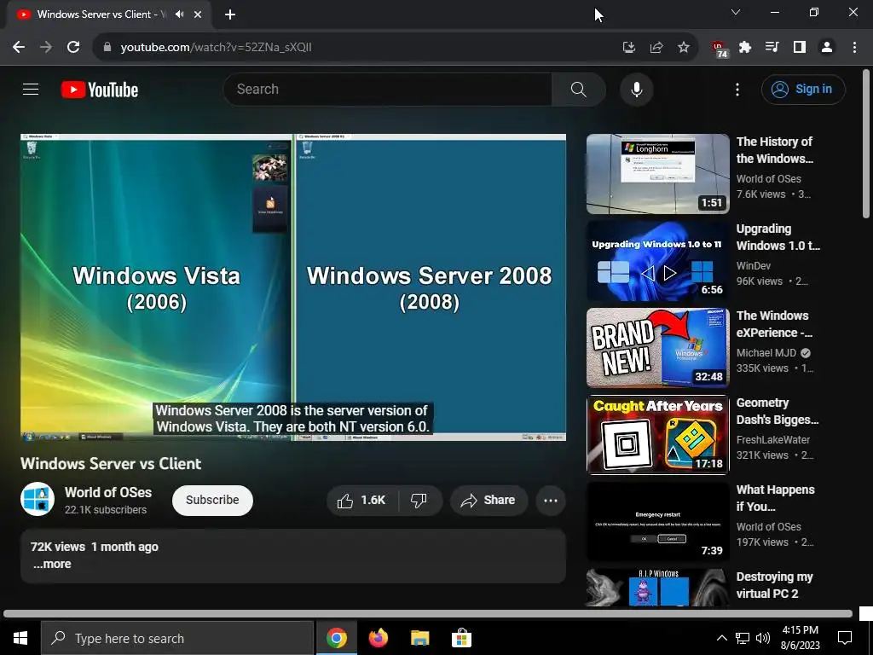
Task: Open a new browser tab
Action: click(x=230, y=14)
